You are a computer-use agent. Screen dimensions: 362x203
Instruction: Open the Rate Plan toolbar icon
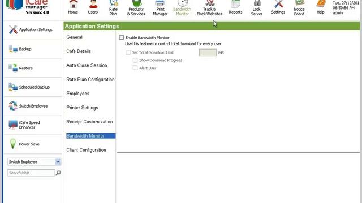tap(113, 7)
